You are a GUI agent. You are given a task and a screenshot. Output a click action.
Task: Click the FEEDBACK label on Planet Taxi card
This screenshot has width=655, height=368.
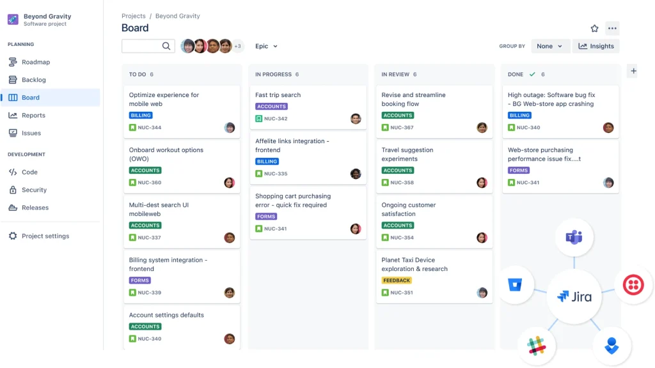coord(397,280)
